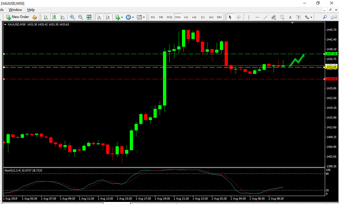Draw a trendline tool
Image resolution: width=339 pixels, height=204 pixels.
click(266, 17)
